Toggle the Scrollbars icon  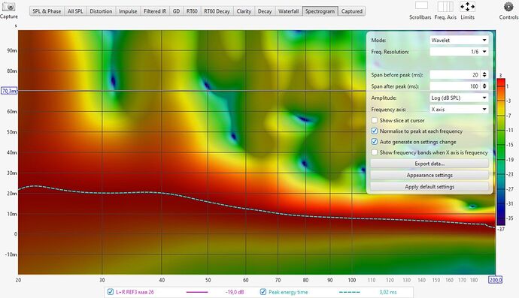pyautogui.click(x=421, y=6)
